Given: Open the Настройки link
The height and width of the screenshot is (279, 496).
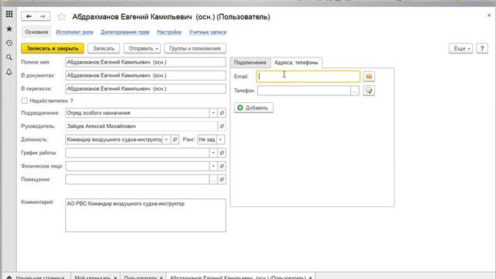Looking at the screenshot, I should pos(169,32).
